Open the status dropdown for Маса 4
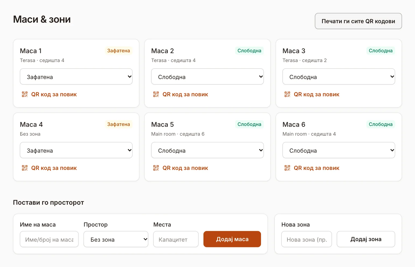415x267 pixels. pyautogui.click(x=76, y=150)
